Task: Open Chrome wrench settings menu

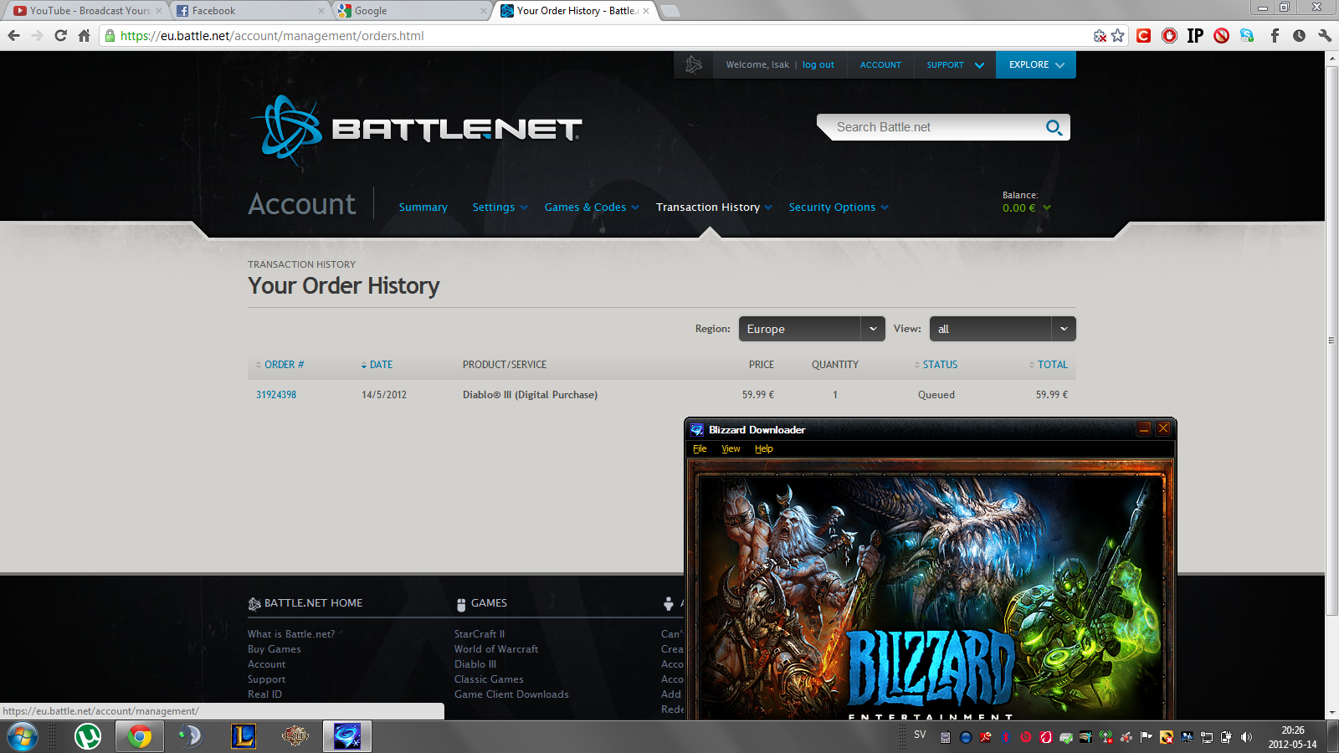Action: [x=1325, y=35]
